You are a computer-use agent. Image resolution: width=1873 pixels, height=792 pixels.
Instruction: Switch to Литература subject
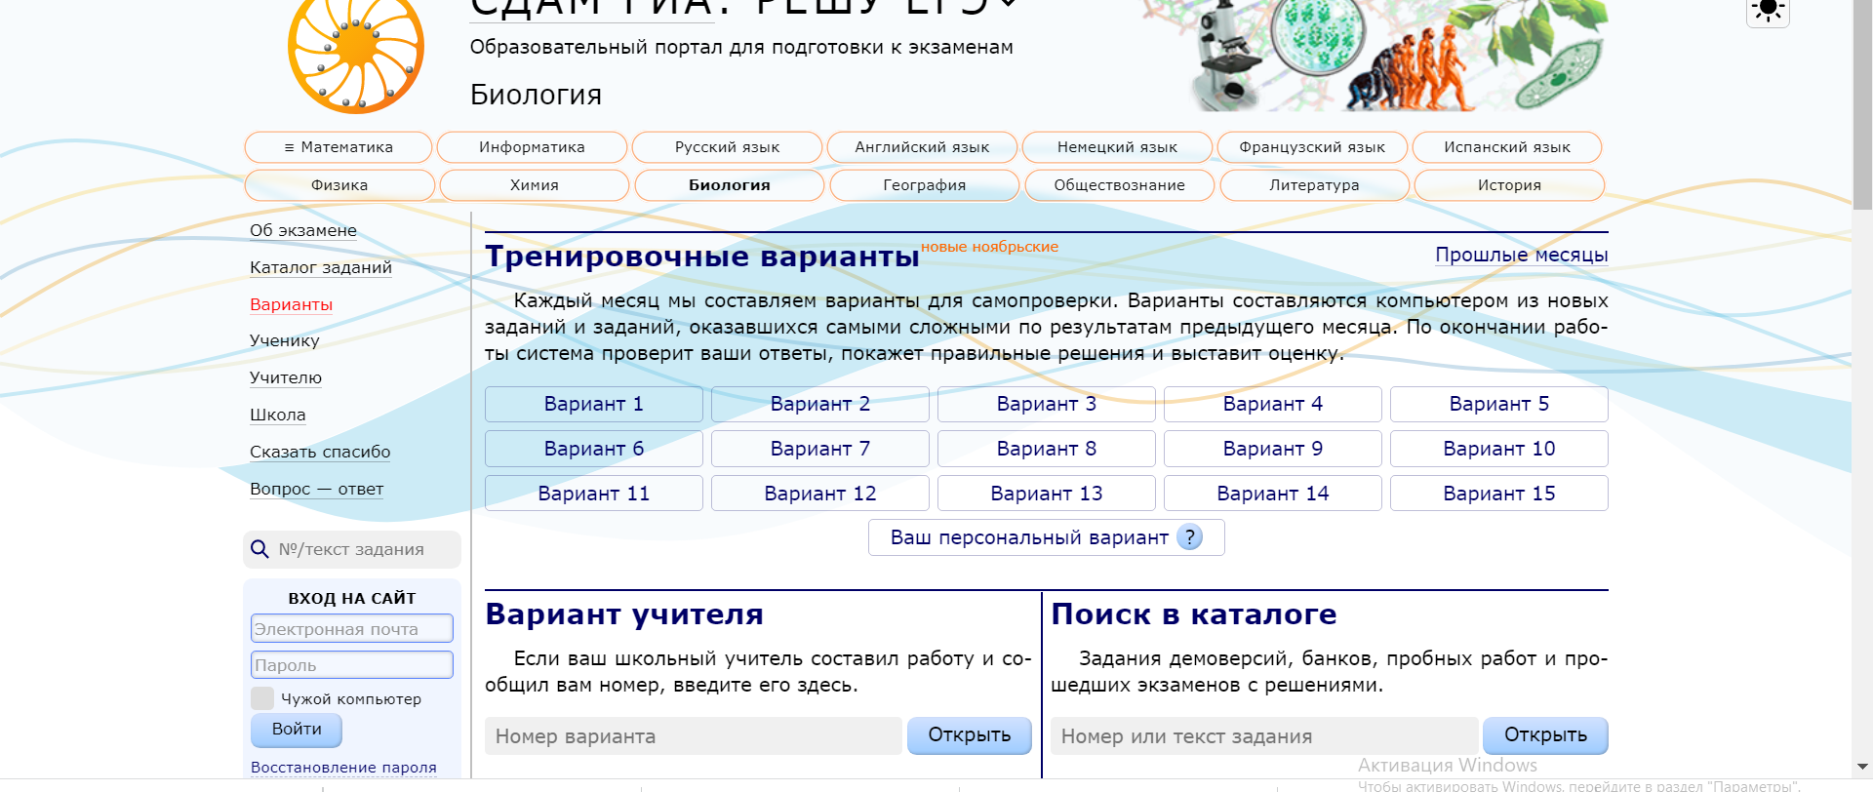click(1314, 185)
